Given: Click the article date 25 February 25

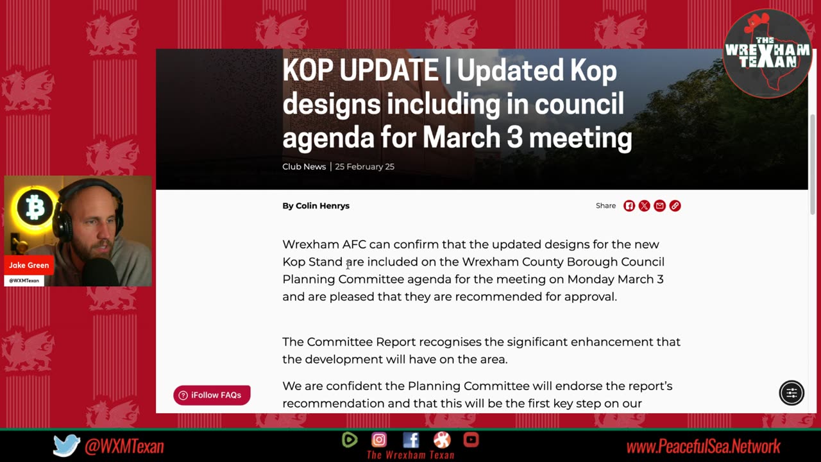Looking at the screenshot, I should click(364, 166).
